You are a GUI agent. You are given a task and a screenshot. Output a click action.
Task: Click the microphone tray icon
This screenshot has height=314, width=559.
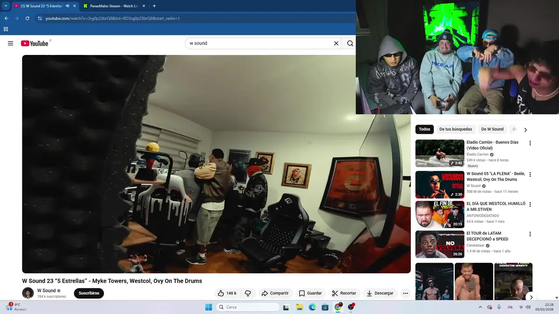coord(499,307)
